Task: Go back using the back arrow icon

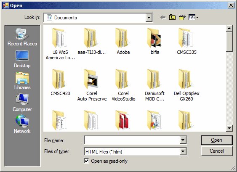Action: point(163,17)
